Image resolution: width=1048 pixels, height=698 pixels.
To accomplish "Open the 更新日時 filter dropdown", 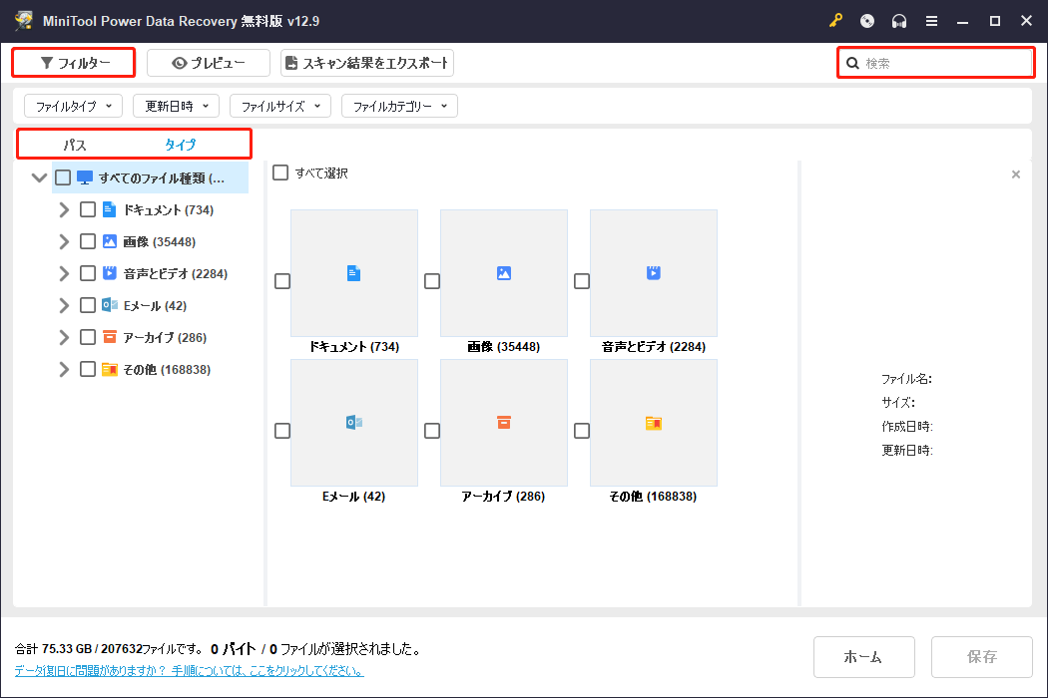I will [x=177, y=106].
